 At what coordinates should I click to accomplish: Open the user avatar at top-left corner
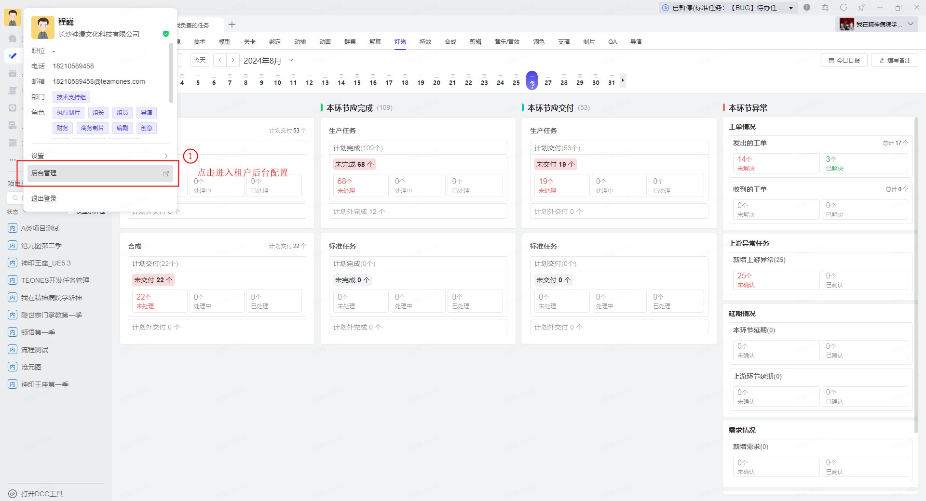pos(12,17)
